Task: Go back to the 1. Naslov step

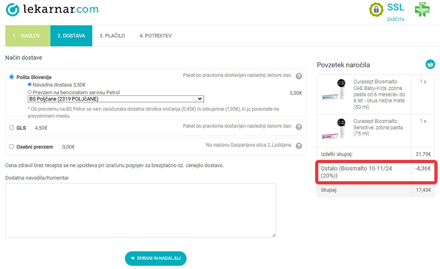Action: (x=28, y=36)
